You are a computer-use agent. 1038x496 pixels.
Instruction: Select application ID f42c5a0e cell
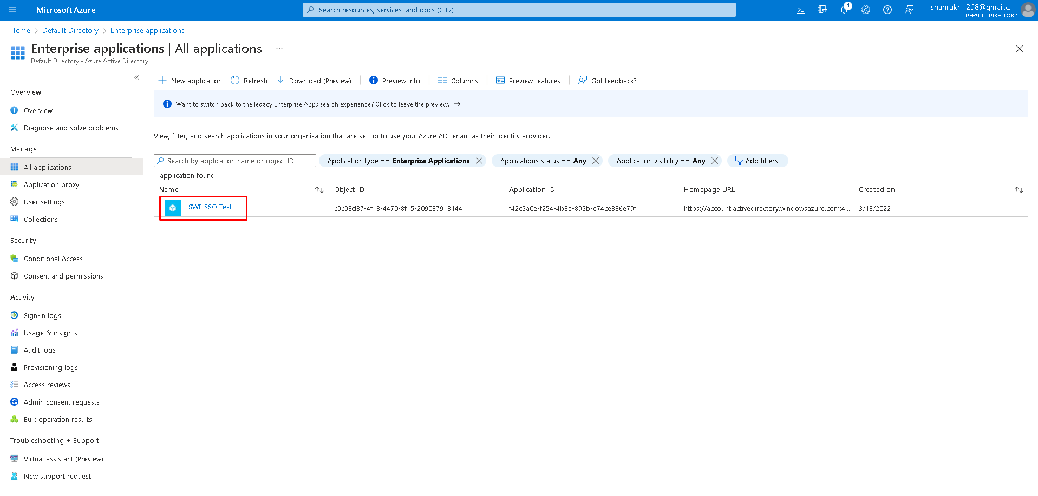(573, 208)
